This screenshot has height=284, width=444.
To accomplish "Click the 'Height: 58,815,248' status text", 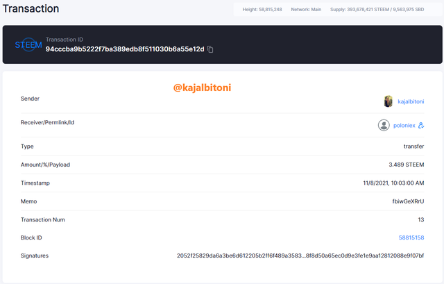I will click(262, 9).
